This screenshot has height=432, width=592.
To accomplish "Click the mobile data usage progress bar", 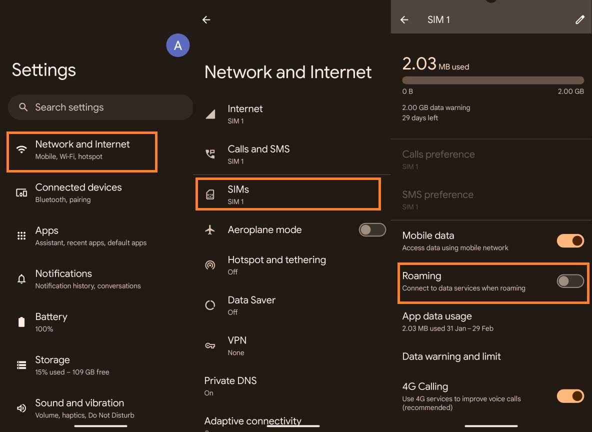I will pyautogui.click(x=492, y=80).
